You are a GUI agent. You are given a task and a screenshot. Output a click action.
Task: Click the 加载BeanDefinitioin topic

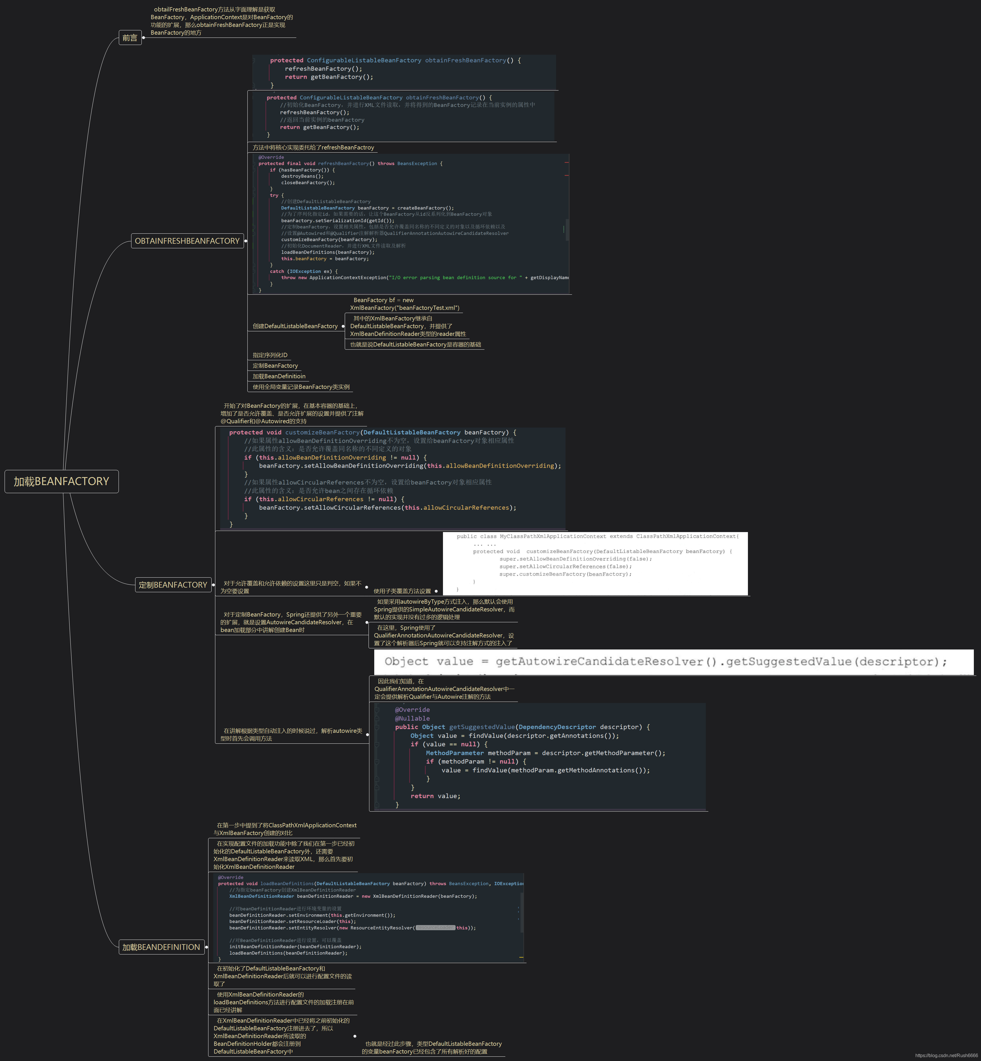[x=279, y=376]
